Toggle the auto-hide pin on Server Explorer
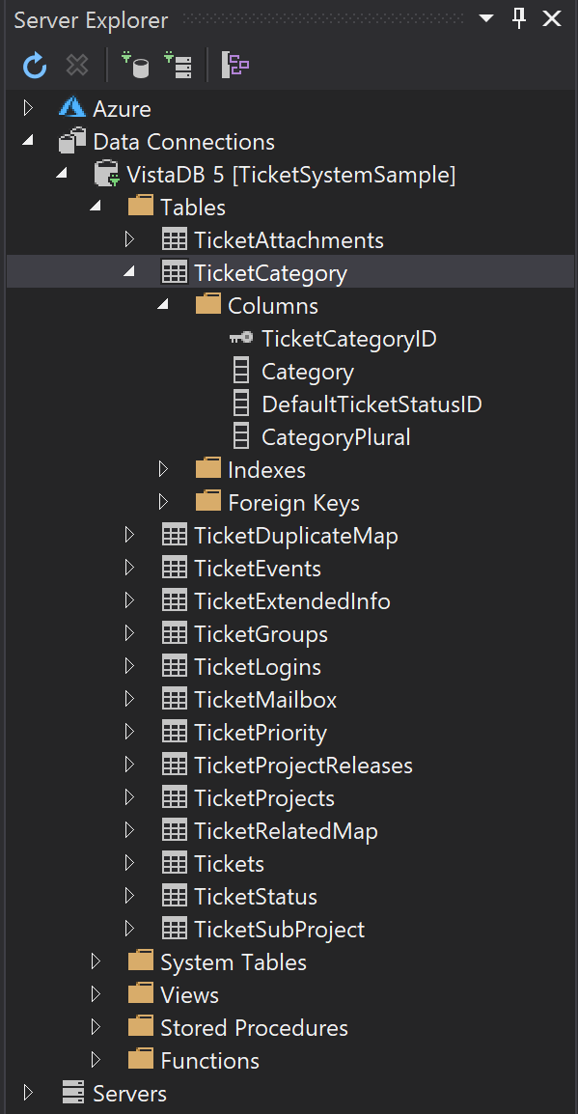The height and width of the screenshot is (1114, 578). tap(518, 18)
